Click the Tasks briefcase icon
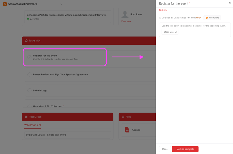Image resolution: width=233 pixels, height=154 pixels. click(26, 41)
